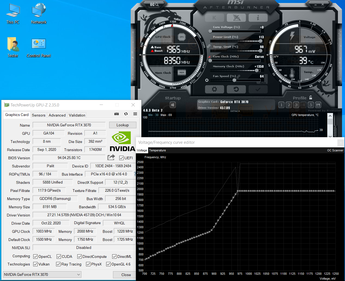Click OC Scanner in the curve editor

coord(335,150)
